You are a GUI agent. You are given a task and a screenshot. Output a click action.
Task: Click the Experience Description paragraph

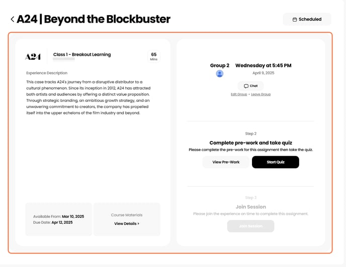(x=88, y=97)
